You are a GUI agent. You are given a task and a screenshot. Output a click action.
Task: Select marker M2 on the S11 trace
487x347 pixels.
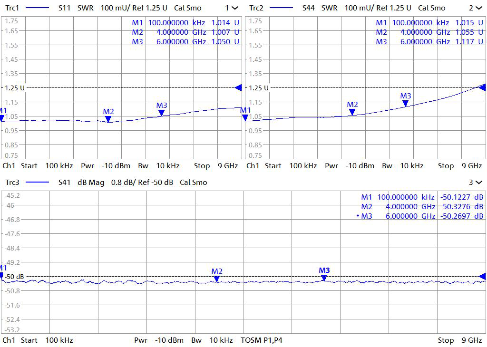point(108,119)
